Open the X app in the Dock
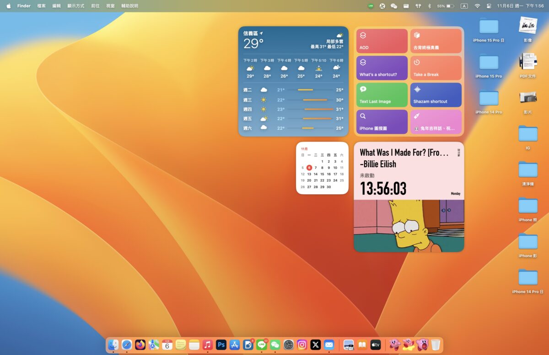The width and height of the screenshot is (549, 355). 315,344
